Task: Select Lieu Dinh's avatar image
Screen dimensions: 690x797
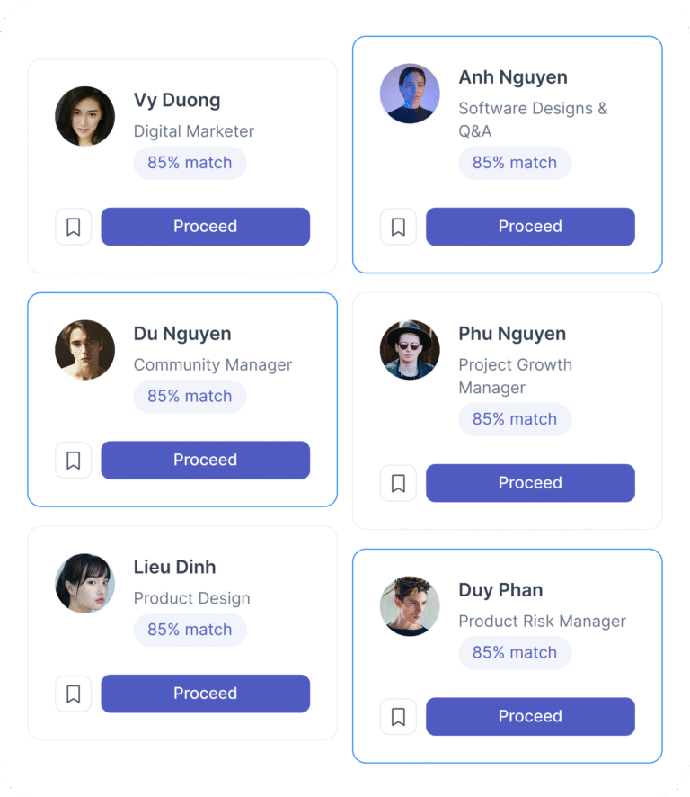Action: 84,583
